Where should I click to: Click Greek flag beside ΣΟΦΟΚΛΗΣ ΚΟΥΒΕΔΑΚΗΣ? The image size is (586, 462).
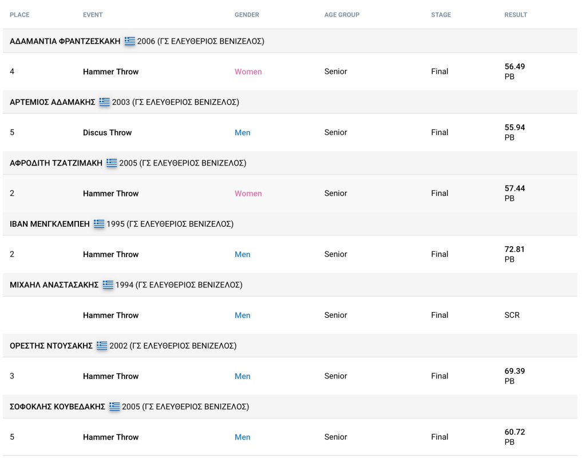pos(114,406)
